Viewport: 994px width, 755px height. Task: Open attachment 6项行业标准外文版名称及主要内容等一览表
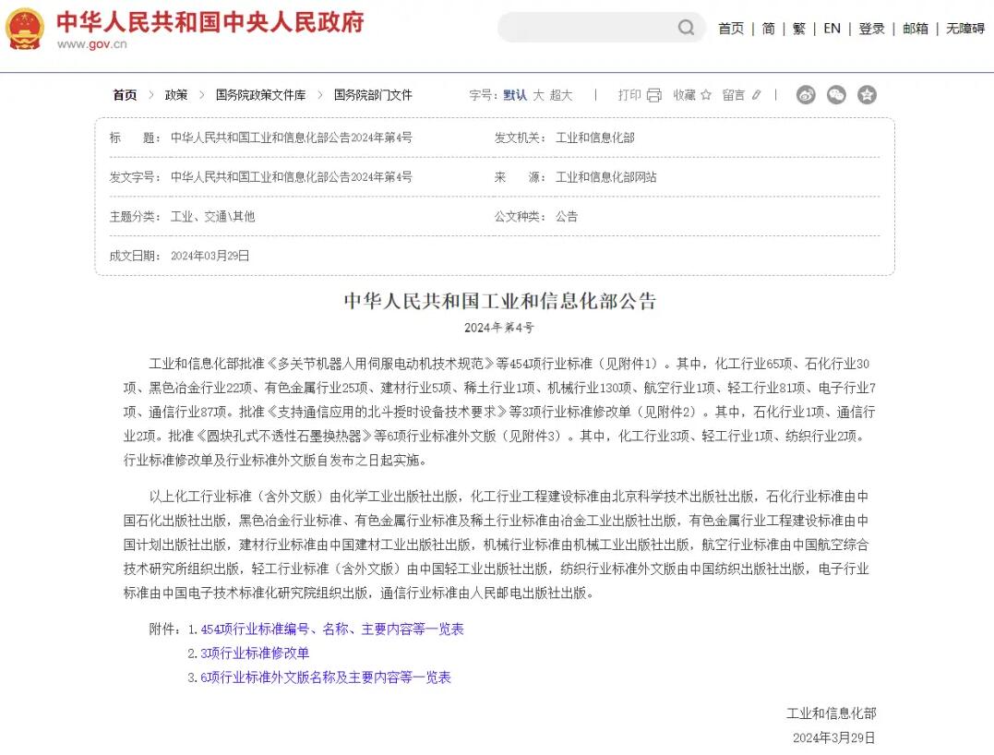(x=326, y=677)
